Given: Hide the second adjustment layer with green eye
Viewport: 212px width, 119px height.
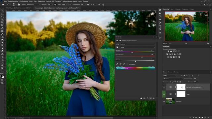Looking at the screenshot, I should point(164,94).
